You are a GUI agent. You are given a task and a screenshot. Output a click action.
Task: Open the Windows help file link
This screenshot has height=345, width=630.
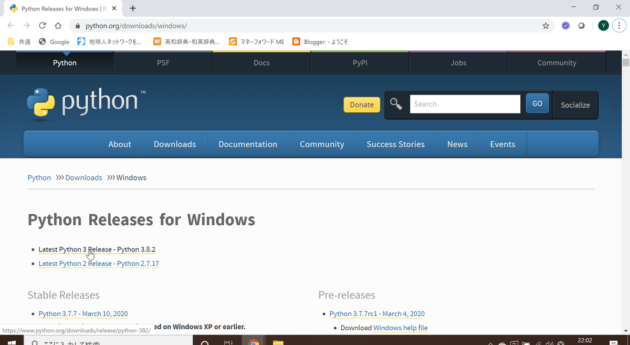click(401, 328)
